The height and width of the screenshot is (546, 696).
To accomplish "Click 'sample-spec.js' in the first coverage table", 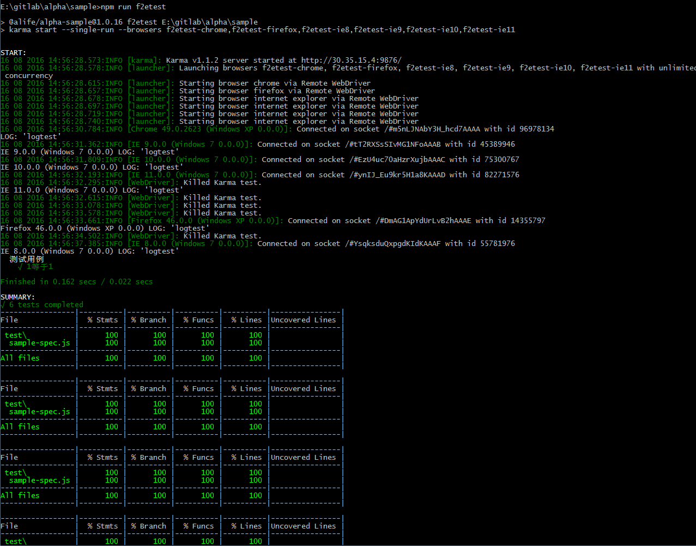I will click(x=40, y=343).
